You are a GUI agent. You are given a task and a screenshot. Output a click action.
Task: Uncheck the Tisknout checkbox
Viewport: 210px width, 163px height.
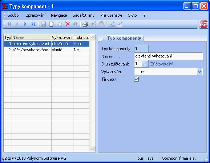(136, 79)
